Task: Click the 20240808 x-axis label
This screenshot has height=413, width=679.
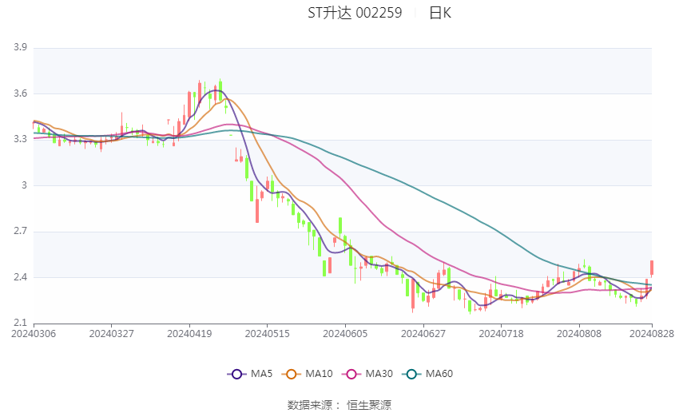Action: tap(579, 334)
